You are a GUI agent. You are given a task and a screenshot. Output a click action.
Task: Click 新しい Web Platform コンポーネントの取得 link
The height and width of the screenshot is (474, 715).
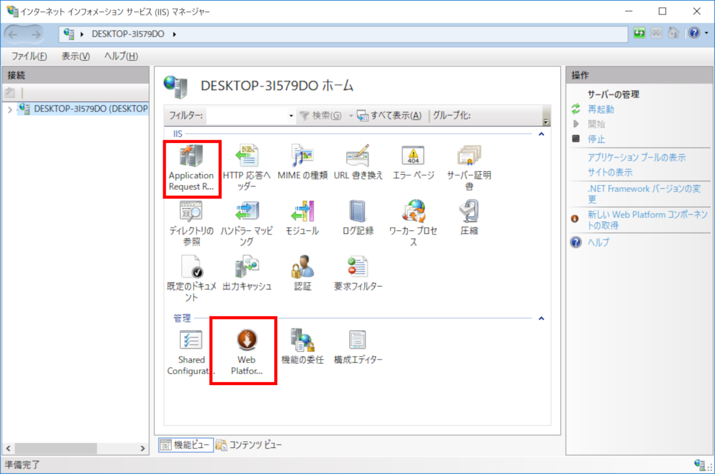(x=647, y=220)
